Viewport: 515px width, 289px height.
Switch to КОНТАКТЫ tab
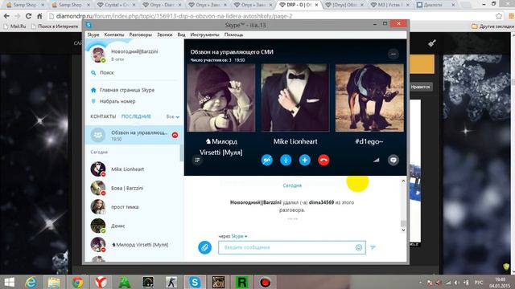(x=103, y=116)
